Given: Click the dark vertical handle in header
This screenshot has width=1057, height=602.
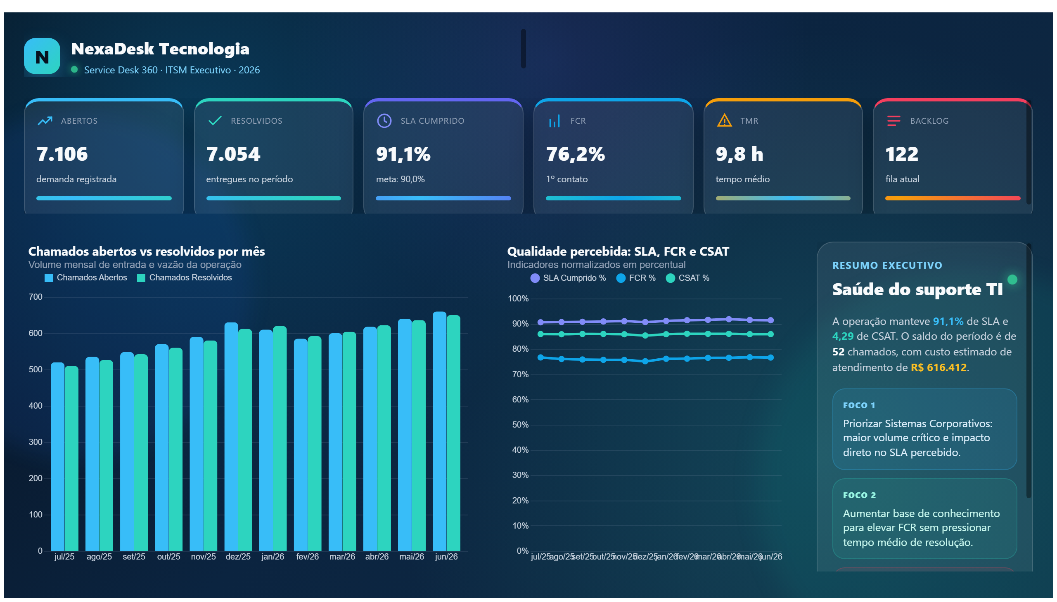Looking at the screenshot, I should (x=523, y=48).
